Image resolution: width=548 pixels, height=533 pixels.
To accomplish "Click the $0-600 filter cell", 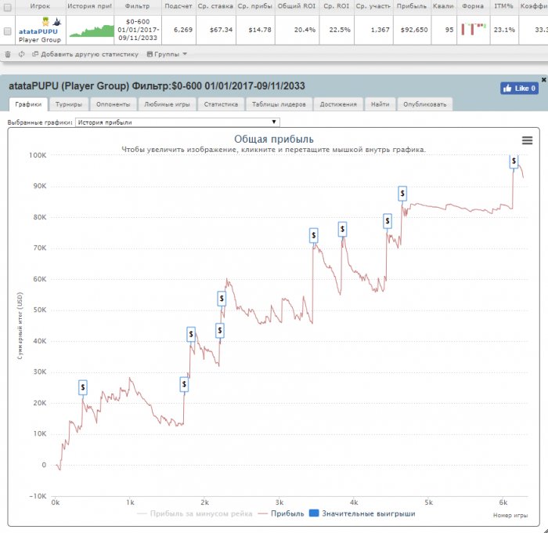I will tap(138, 30).
